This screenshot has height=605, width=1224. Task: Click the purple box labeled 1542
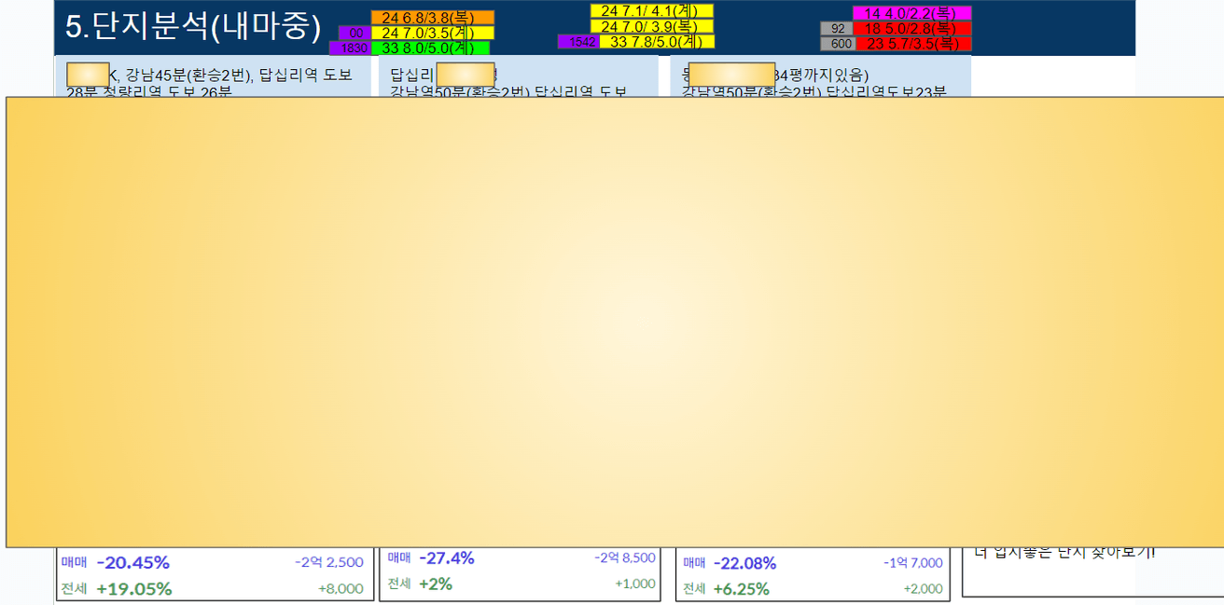[x=578, y=41]
